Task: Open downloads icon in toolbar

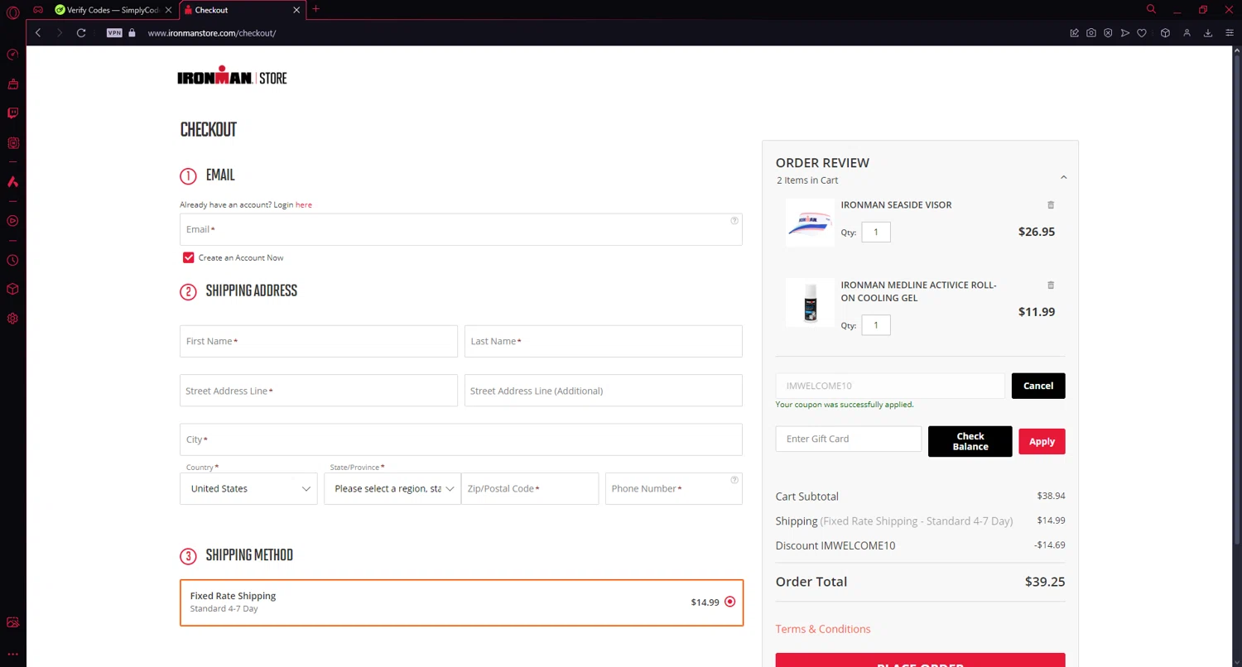Action: [1208, 33]
